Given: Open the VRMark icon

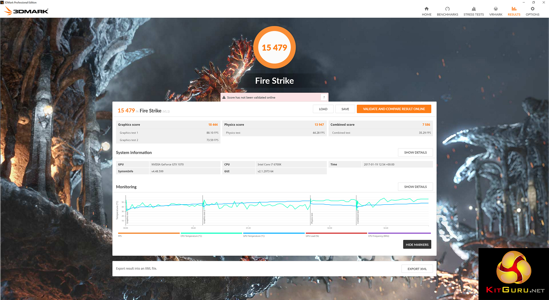Looking at the screenshot, I should [x=496, y=9].
